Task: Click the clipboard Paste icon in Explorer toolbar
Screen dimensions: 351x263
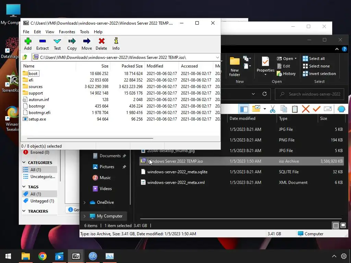Action: pos(294,109)
